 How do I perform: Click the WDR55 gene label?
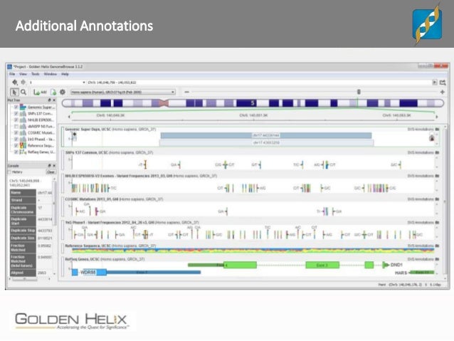(x=88, y=273)
